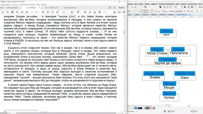This screenshot has width=203, height=114.
Task: Open the units dropdown in CorelDRAW
Action: (184, 11)
